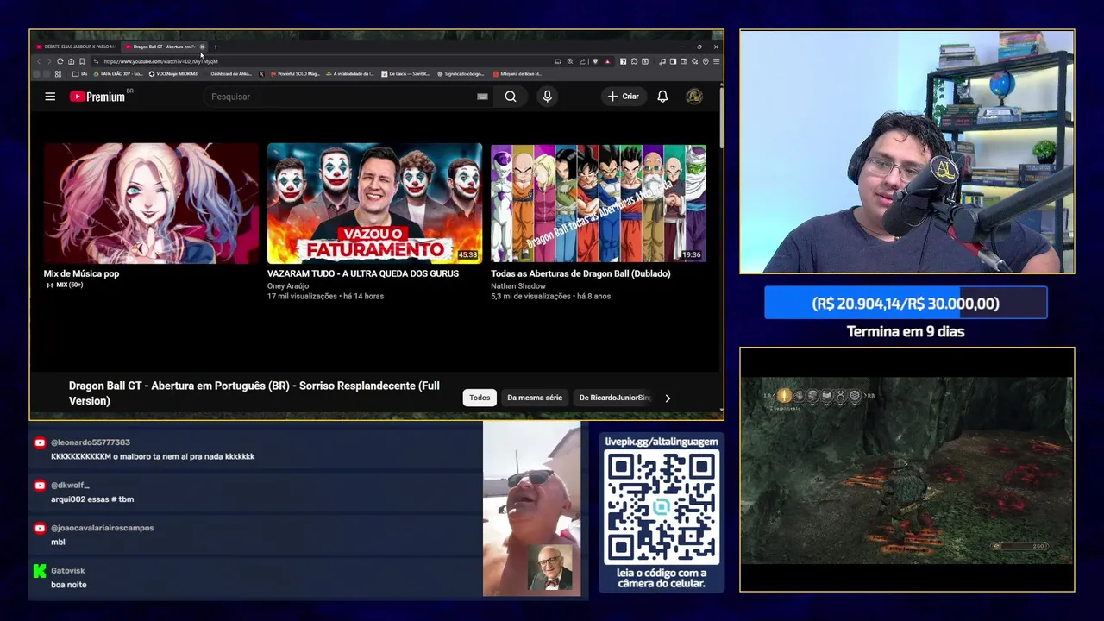Open YouTube notifications bell
This screenshot has width=1104, height=621.
pyautogui.click(x=662, y=97)
